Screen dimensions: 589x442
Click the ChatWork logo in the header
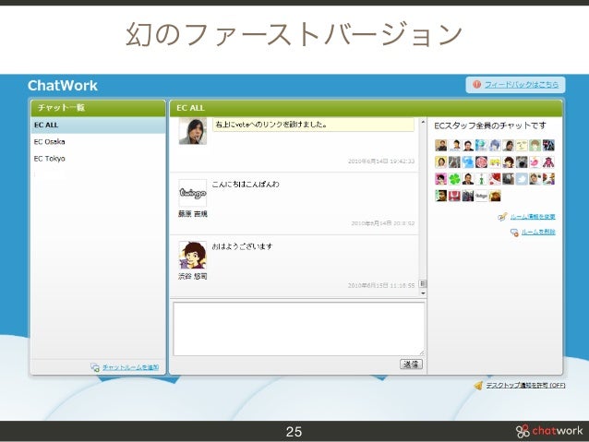click(x=63, y=86)
